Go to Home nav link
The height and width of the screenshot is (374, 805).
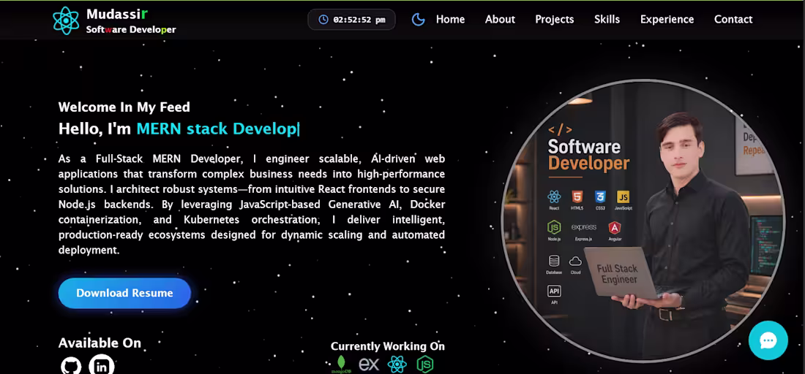(450, 20)
